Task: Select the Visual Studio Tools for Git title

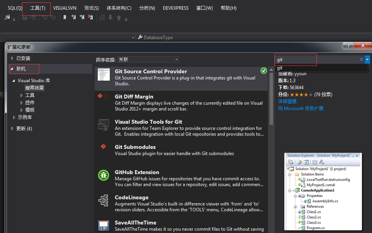Action: 148,122
